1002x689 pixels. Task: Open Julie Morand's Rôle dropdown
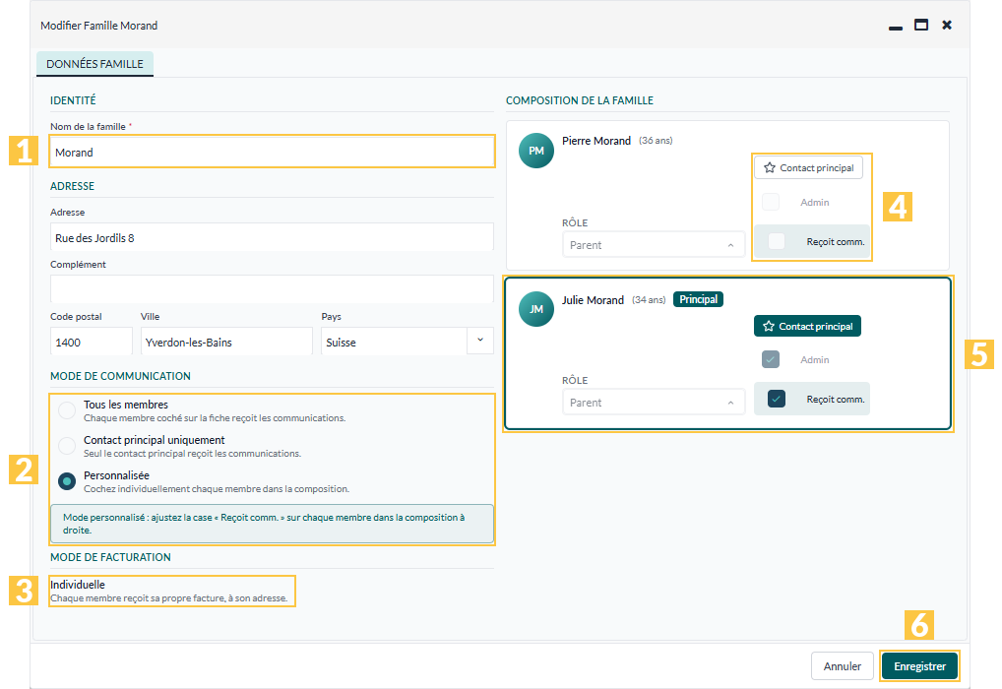(654, 403)
